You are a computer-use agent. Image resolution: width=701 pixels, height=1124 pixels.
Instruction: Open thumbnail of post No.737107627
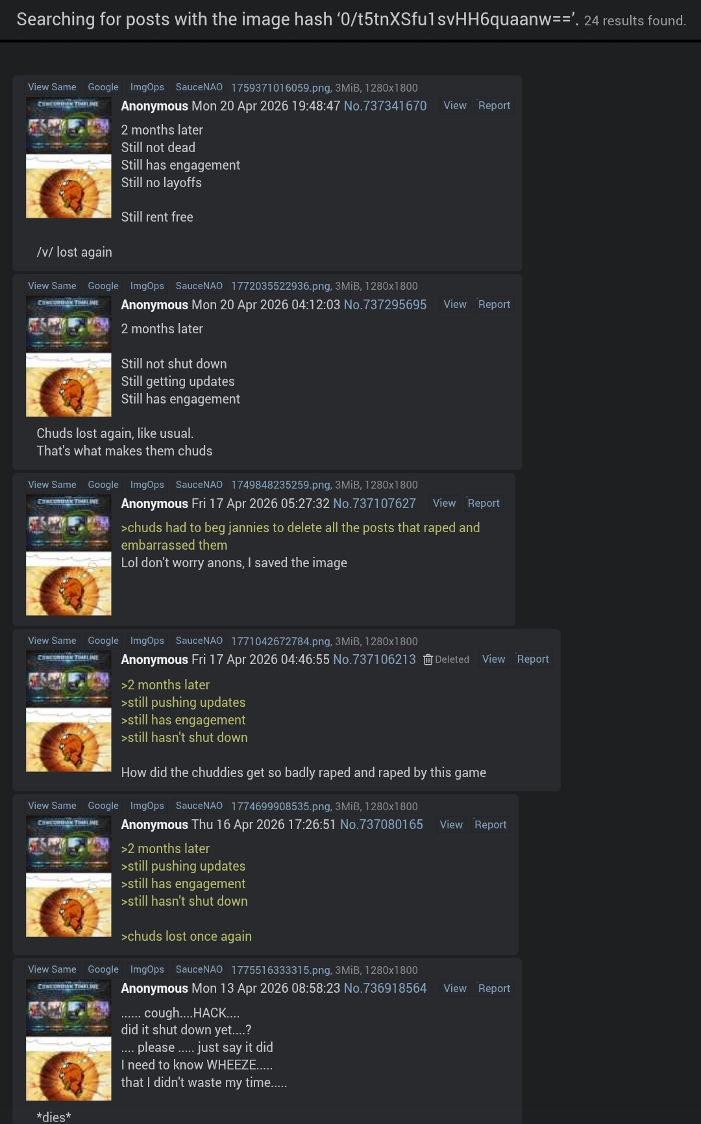click(x=69, y=555)
